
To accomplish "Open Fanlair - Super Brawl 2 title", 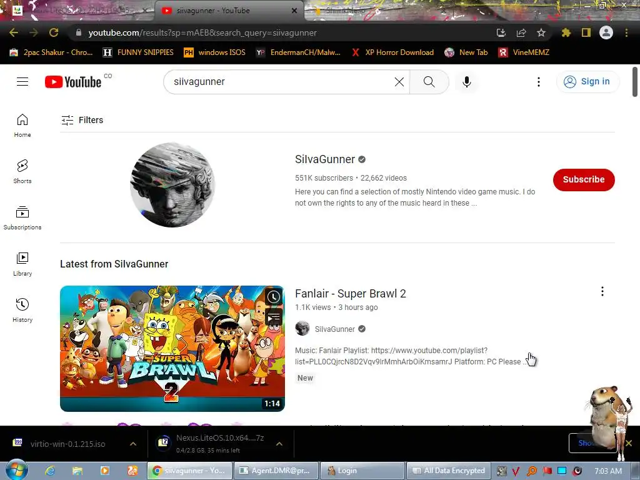I will click(351, 294).
